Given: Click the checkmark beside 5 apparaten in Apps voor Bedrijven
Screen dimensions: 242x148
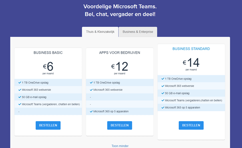Looking at the screenshot, I should click(x=91, y=112).
